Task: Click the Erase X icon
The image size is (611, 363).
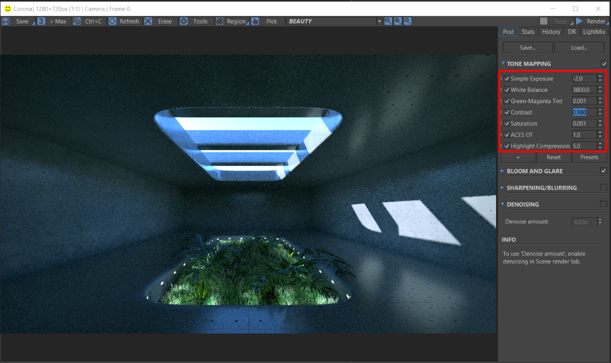Action: (148, 21)
